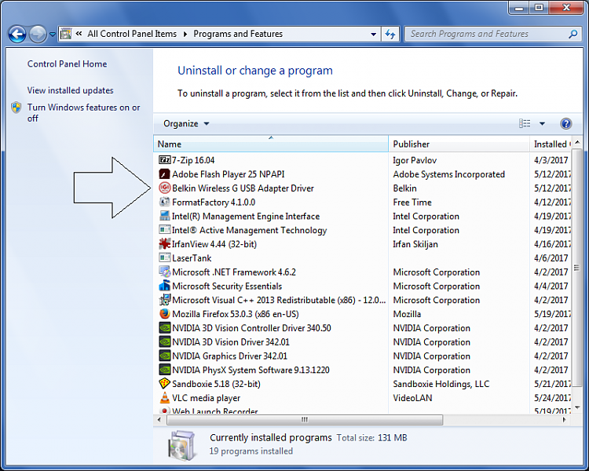Click NVIDIA PhysX System Software icon
The width and height of the screenshot is (589, 471).
165,370
